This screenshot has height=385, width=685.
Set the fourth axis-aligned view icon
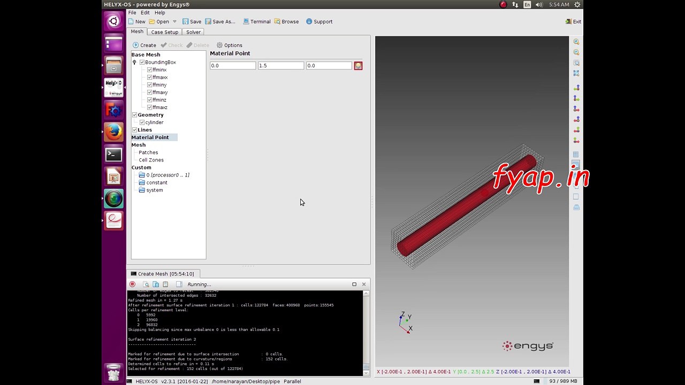[x=576, y=119]
